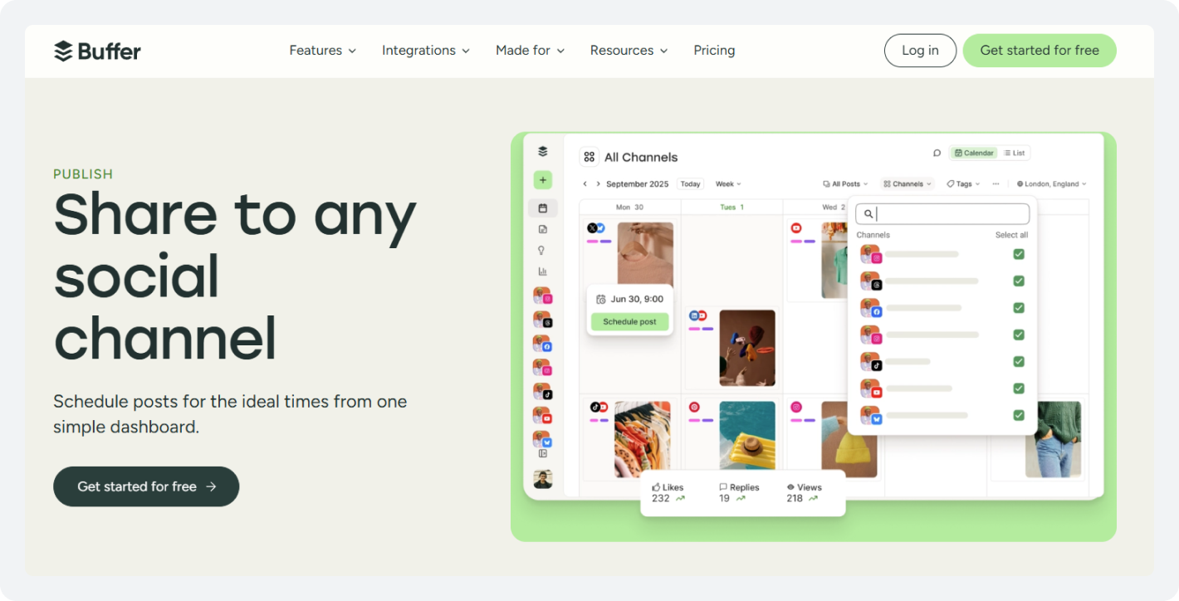Click the Buffer logo in the header
The image size is (1179, 601).
pyautogui.click(x=97, y=51)
